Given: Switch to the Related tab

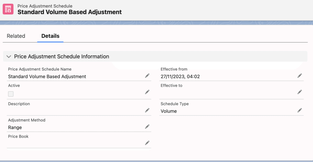Looking at the screenshot, I should pos(16,36).
